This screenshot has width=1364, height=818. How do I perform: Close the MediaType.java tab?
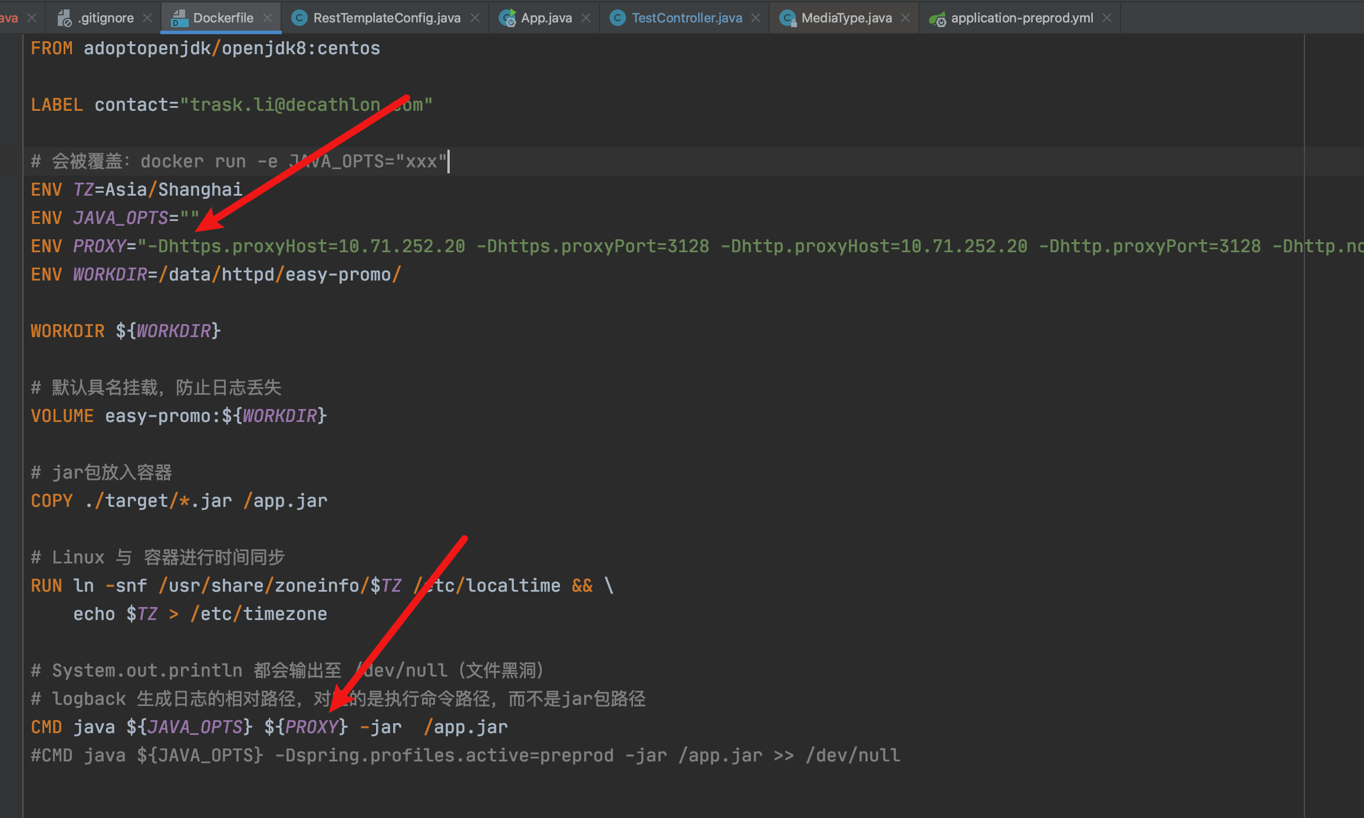905,18
